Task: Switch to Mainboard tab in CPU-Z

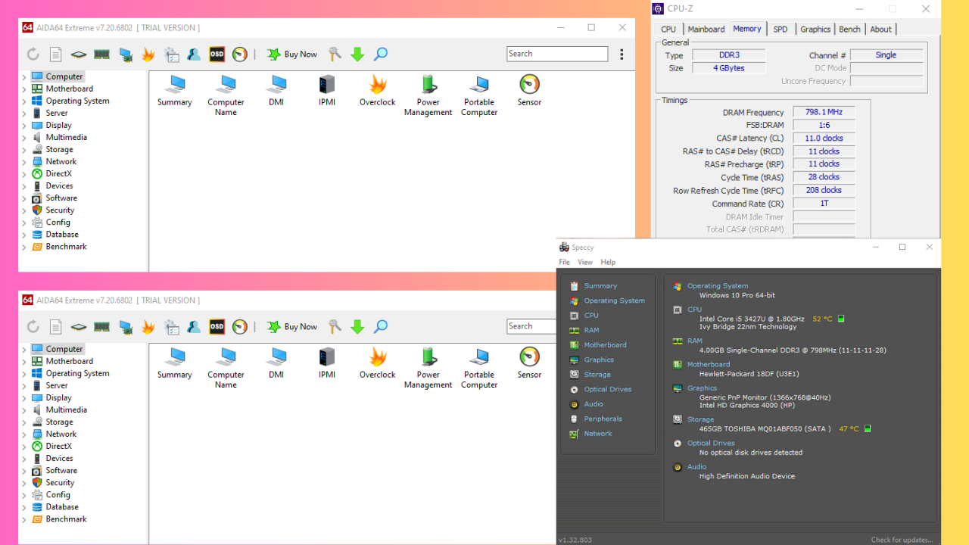Action: (706, 30)
